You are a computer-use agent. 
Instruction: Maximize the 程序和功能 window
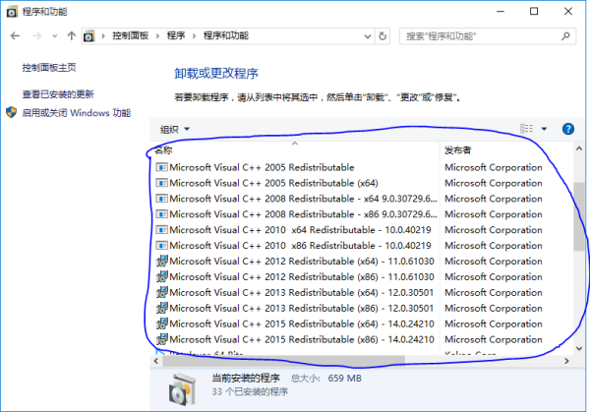coord(534,11)
